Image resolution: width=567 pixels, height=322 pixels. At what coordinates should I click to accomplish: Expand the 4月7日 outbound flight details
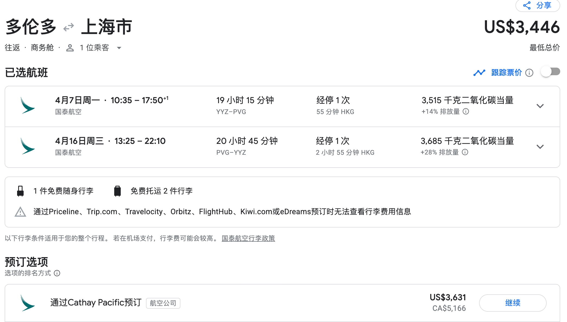click(540, 106)
